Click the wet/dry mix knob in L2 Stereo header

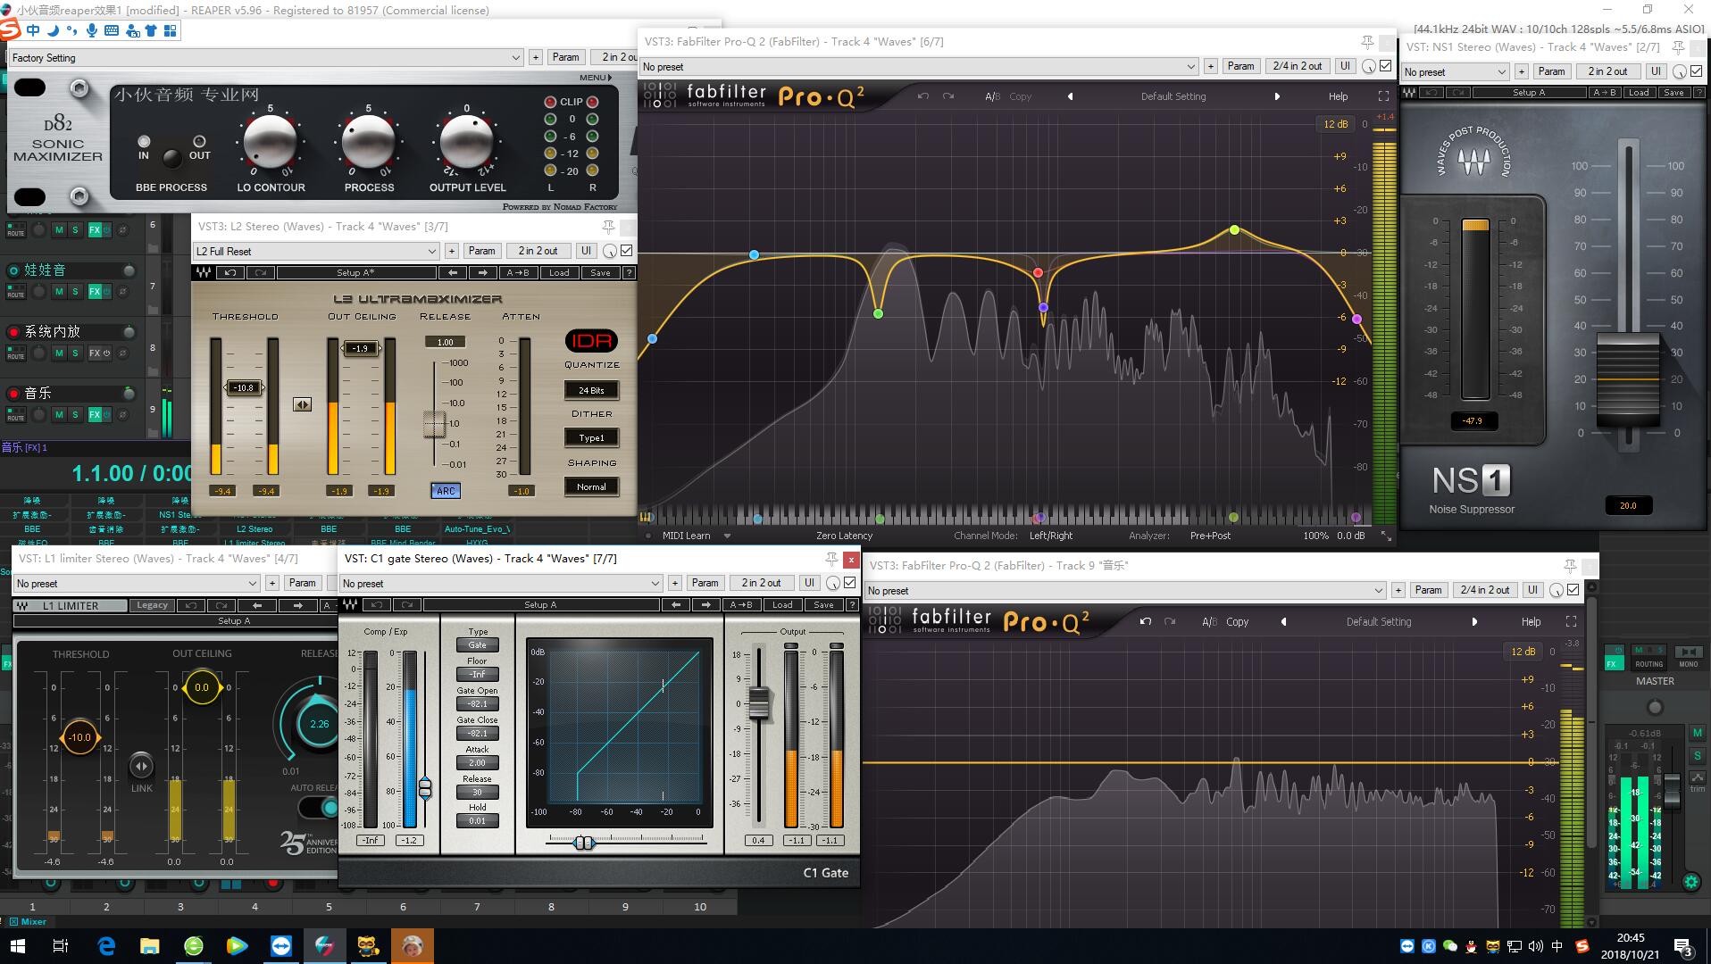(x=610, y=251)
